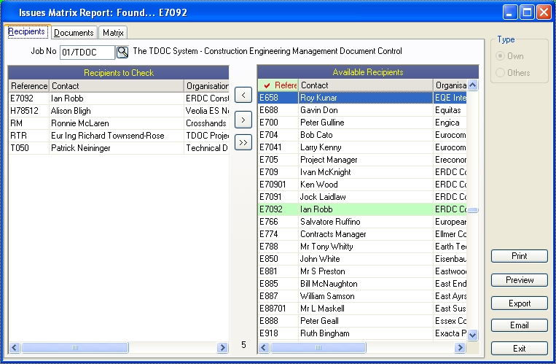The height and width of the screenshot is (364, 556).
Task: Click the Email button
Action: [520, 325]
